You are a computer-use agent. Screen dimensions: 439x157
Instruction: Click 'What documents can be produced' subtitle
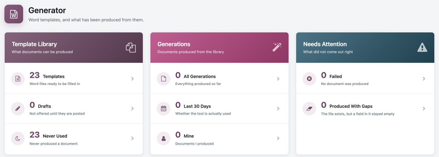point(42,52)
